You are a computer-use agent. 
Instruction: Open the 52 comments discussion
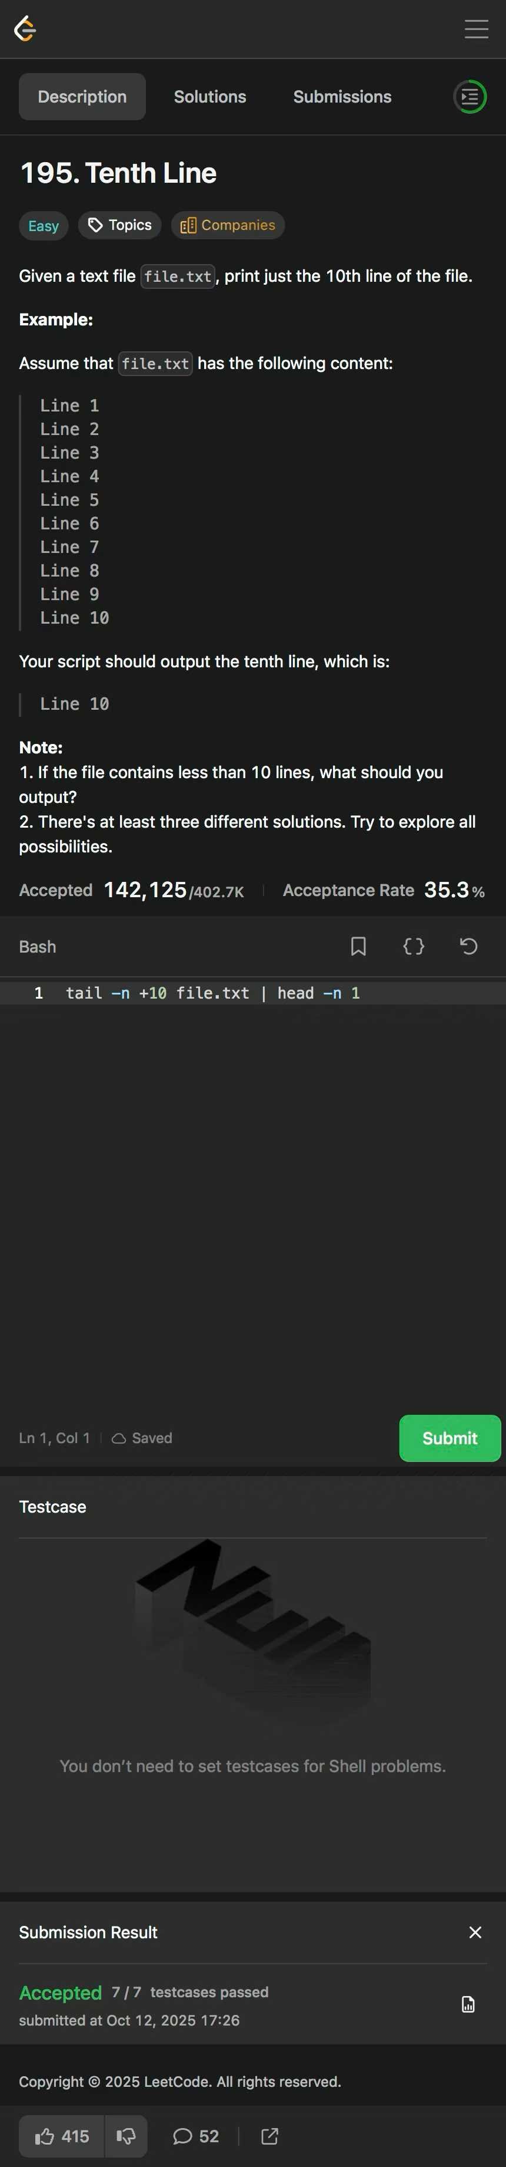click(x=197, y=2136)
